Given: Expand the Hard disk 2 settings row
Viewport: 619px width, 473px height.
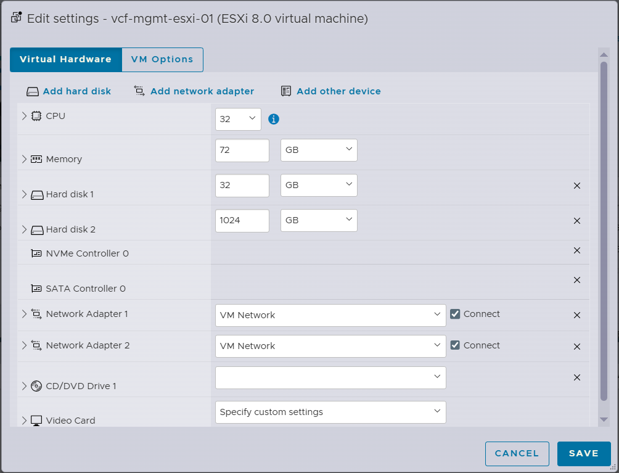Looking at the screenshot, I should 25,229.
